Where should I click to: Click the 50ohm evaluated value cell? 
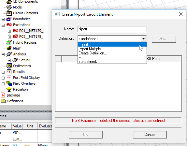[45, 144]
